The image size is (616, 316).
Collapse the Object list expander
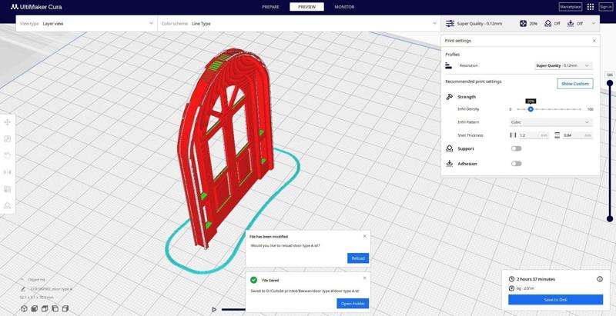(23, 280)
